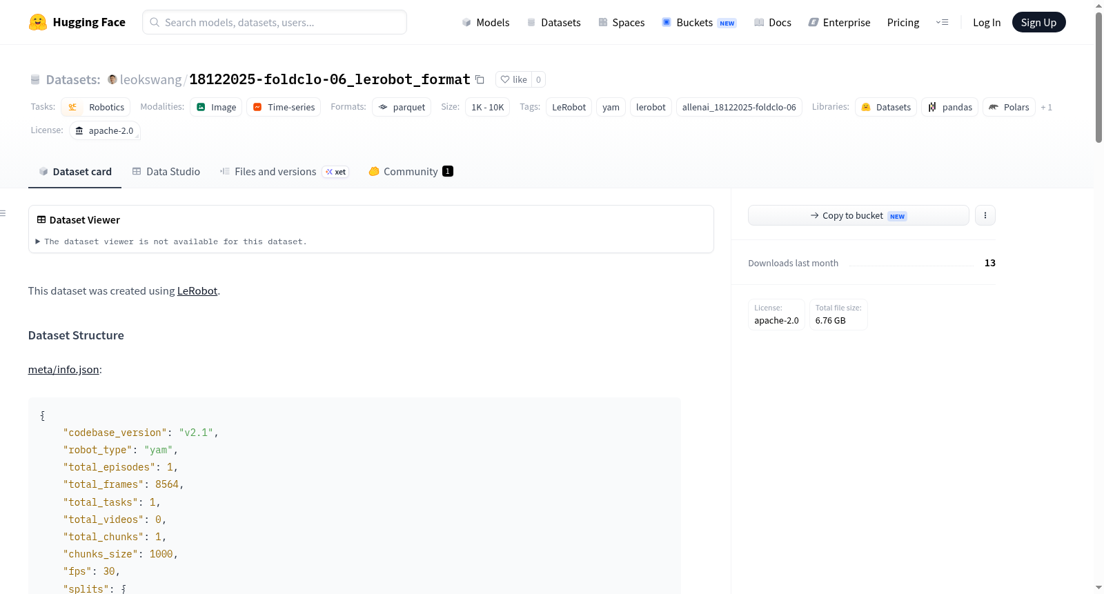
Task: Click the pandas library tag
Action: coord(949,107)
